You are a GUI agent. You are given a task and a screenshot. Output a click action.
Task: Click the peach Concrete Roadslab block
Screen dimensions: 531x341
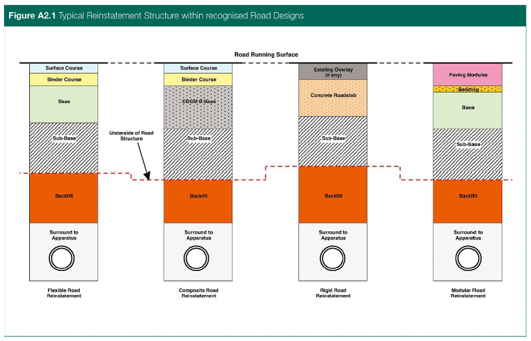pos(333,98)
